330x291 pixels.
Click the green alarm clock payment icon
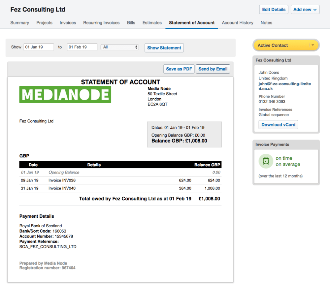266,161
